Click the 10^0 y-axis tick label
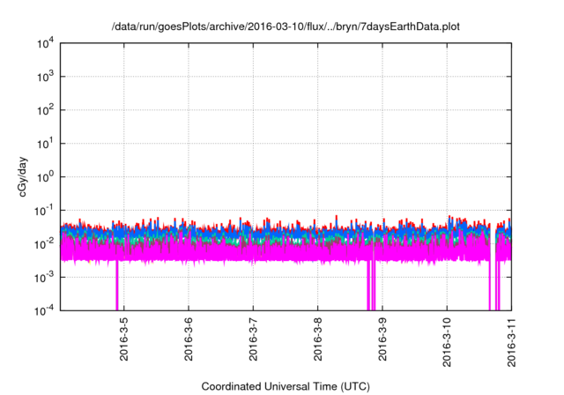The height and width of the screenshot is (395, 564). pyautogui.click(x=45, y=177)
